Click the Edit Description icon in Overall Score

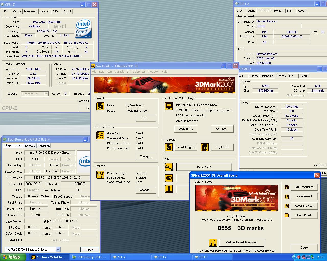point(287,187)
